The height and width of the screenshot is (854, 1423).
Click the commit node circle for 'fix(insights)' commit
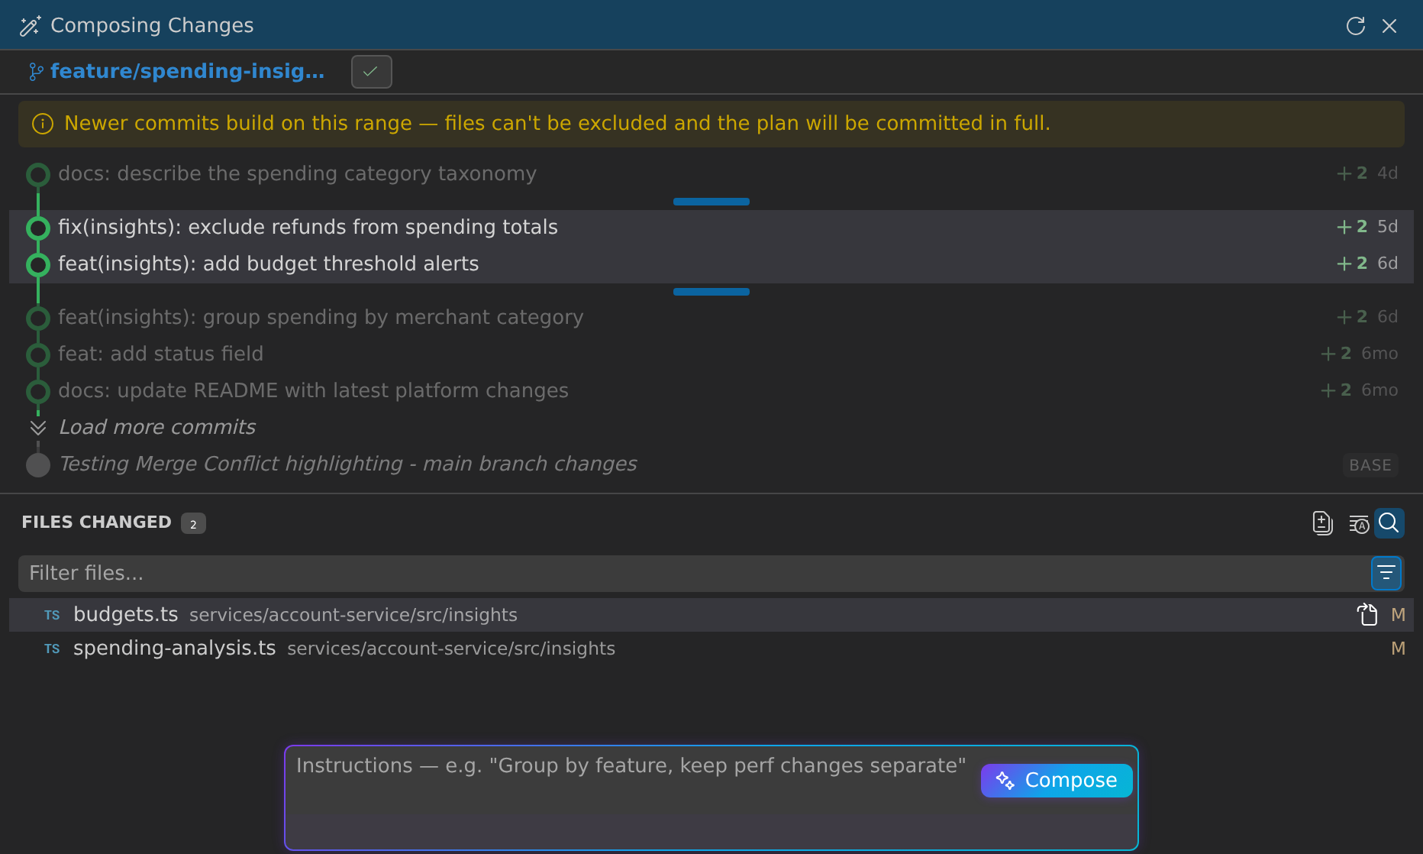pos(38,228)
